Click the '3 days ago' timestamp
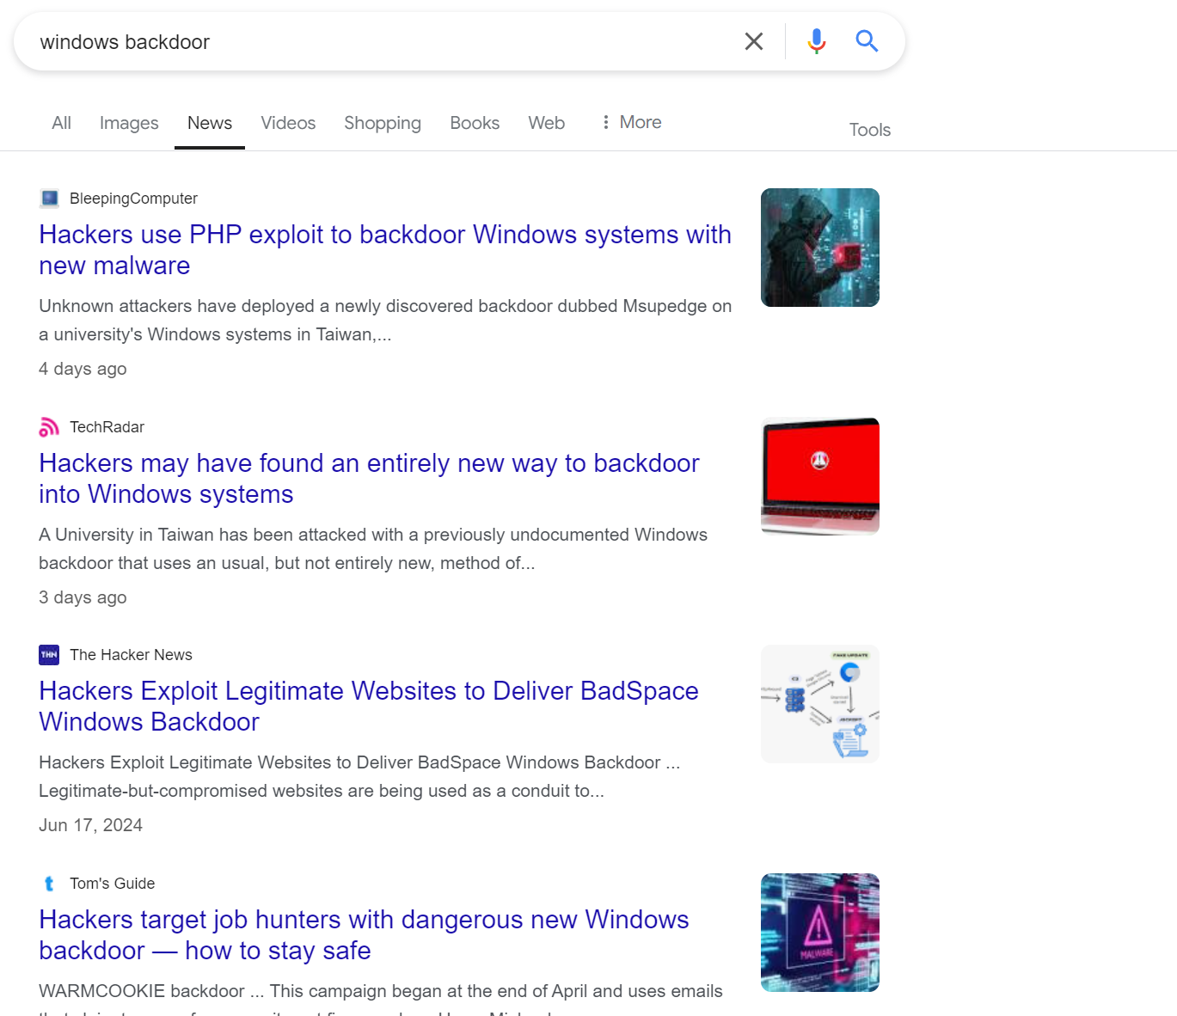Screen dimensions: 1177x1016 [x=83, y=597]
